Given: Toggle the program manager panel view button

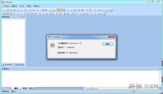Looking at the screenshot, I should point(58,10).
